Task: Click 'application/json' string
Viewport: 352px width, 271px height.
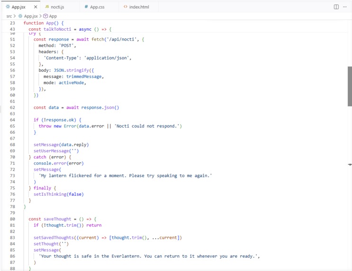Action: (107, 58)
